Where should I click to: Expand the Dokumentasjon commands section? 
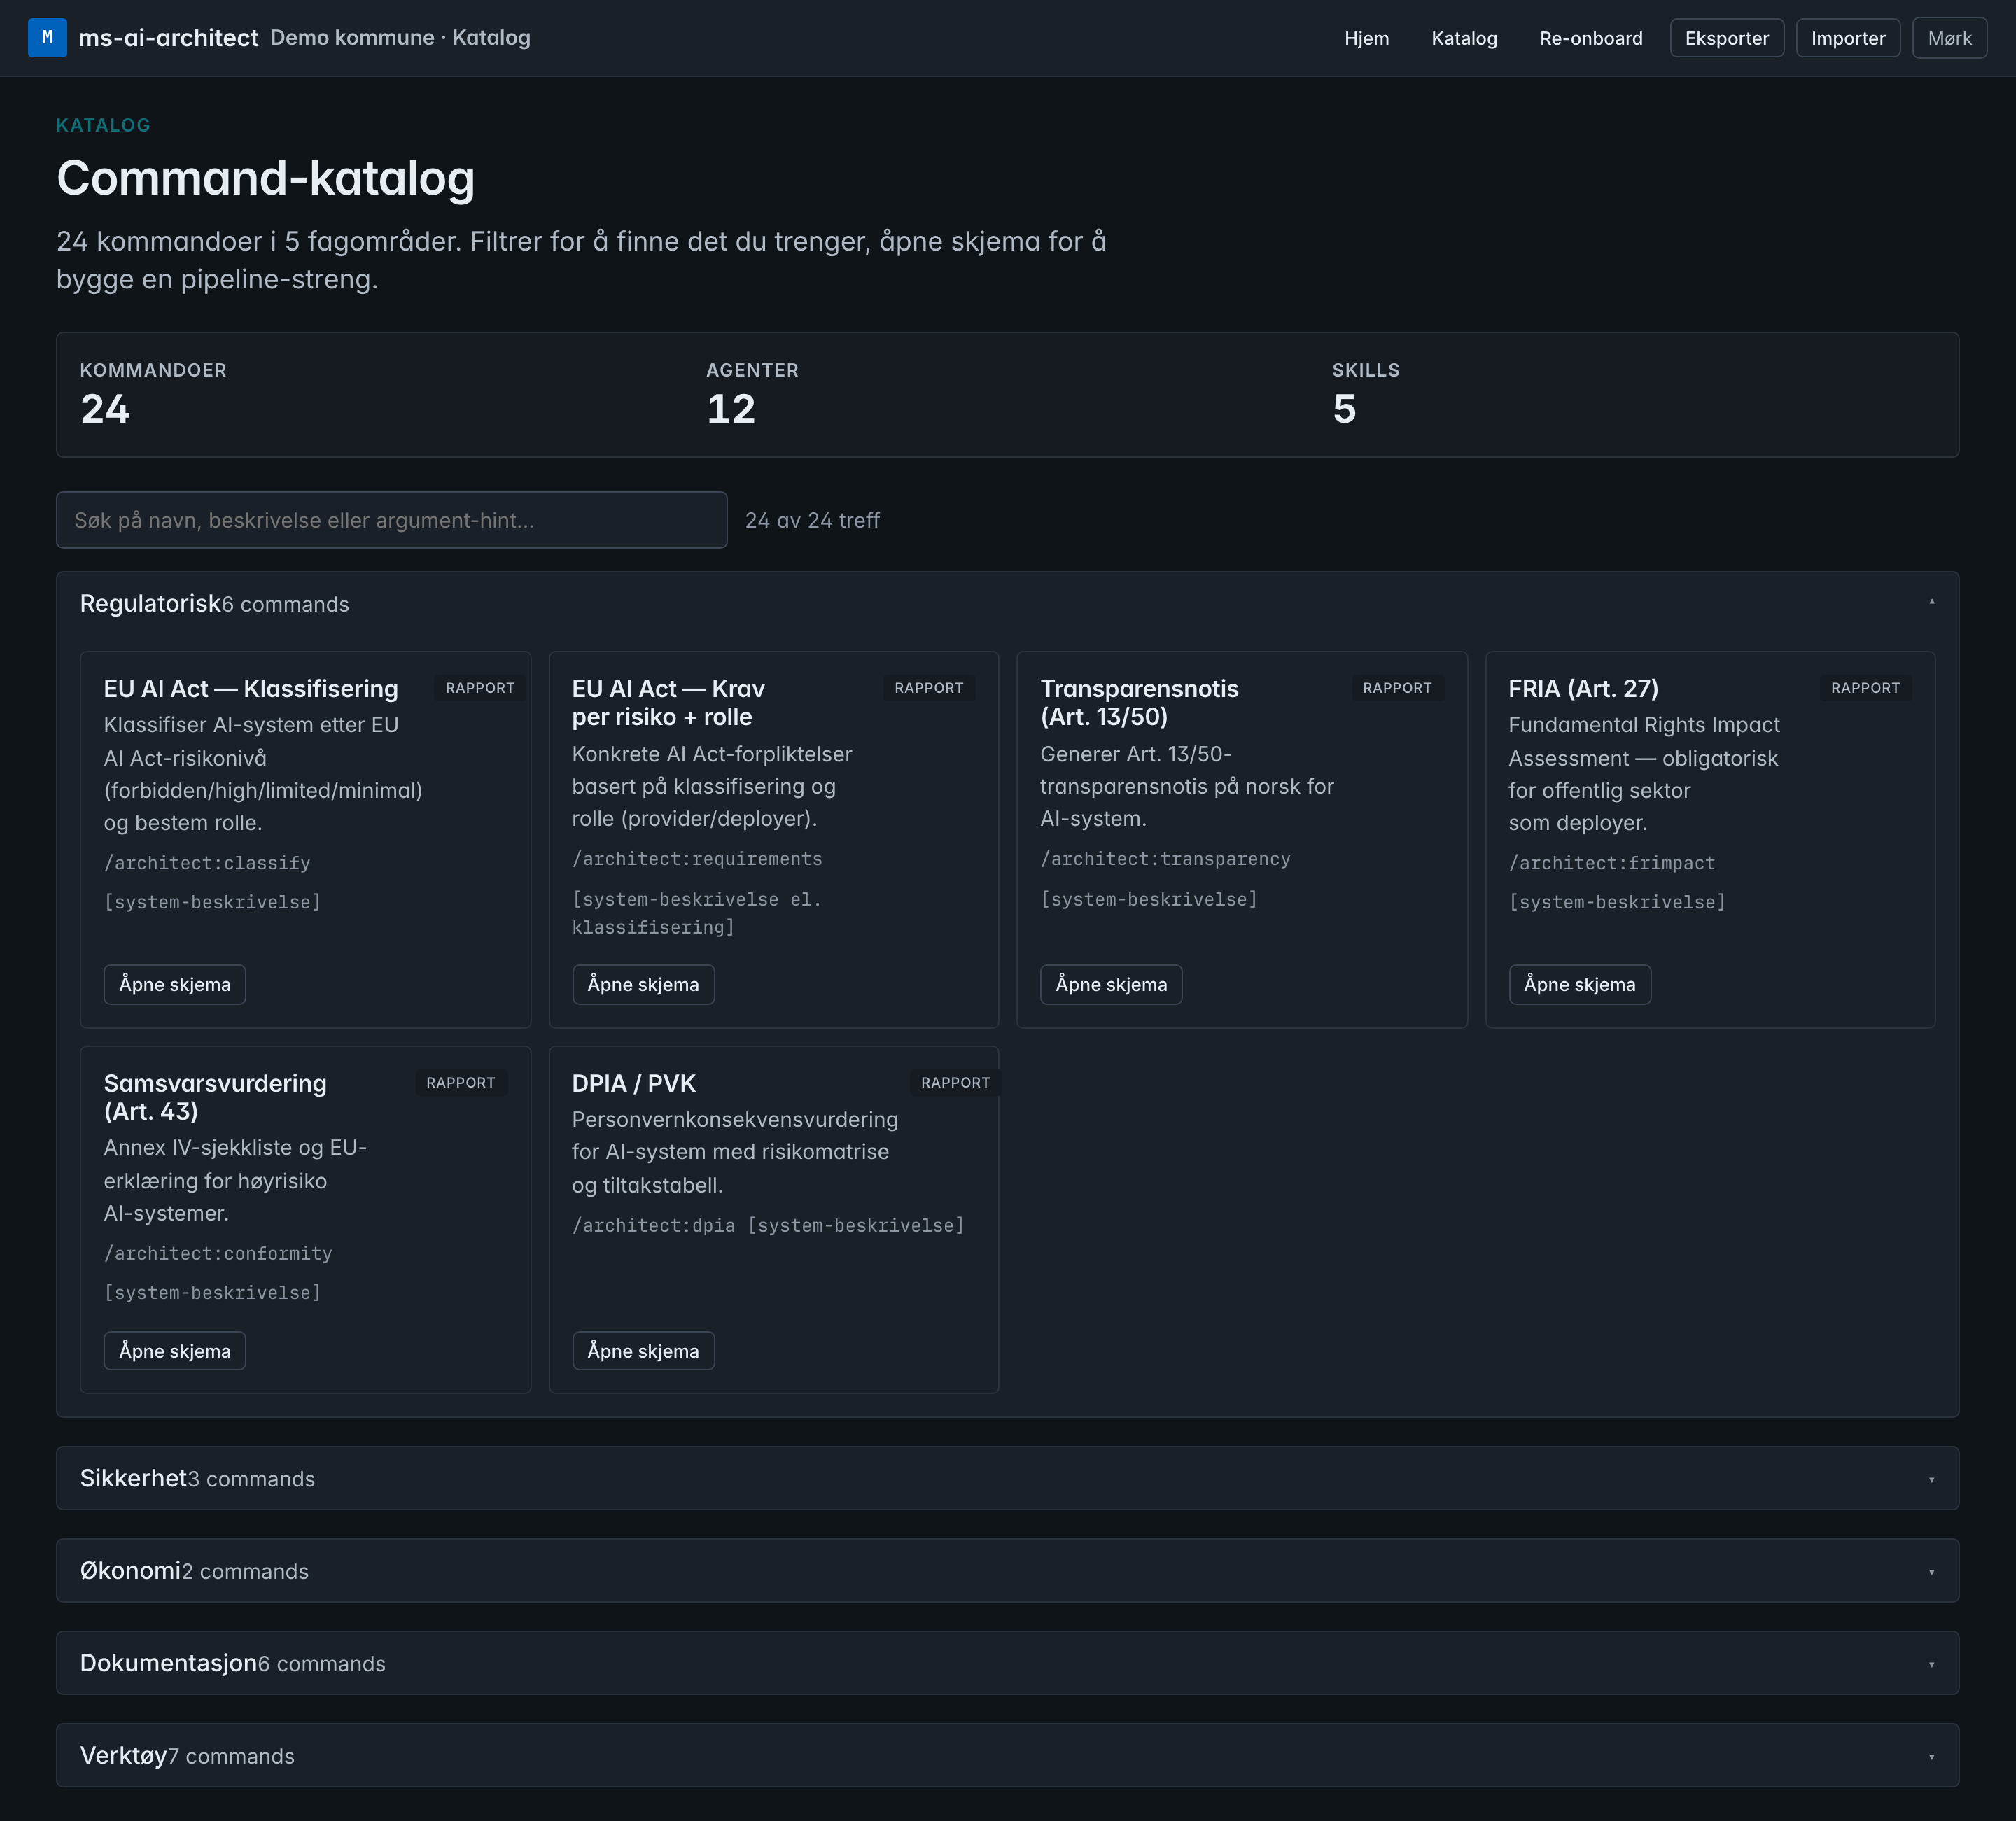[1007, 1663]
